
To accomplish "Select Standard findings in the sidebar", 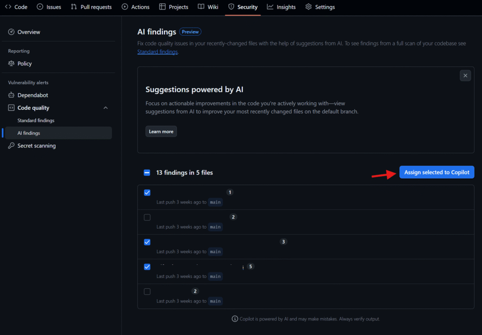I will tap(36, 121).
